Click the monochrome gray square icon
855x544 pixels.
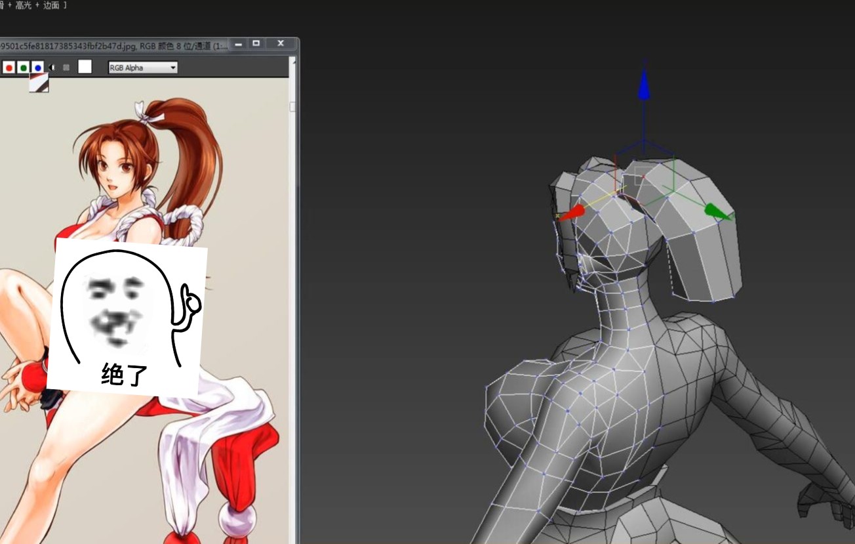(66, 68)
